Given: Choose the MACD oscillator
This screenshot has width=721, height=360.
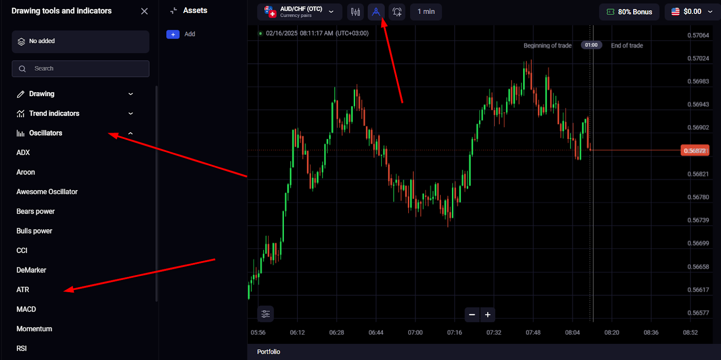Looking at the screenshot, I should click(x=26, y=309).
